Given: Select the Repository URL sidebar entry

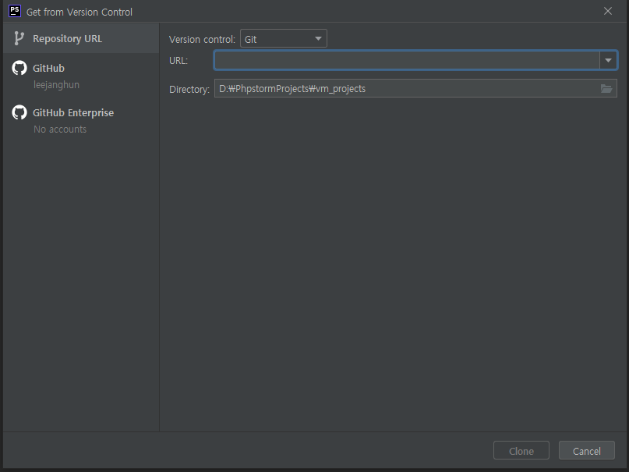Looking at the screenshot, I should 81,38.
